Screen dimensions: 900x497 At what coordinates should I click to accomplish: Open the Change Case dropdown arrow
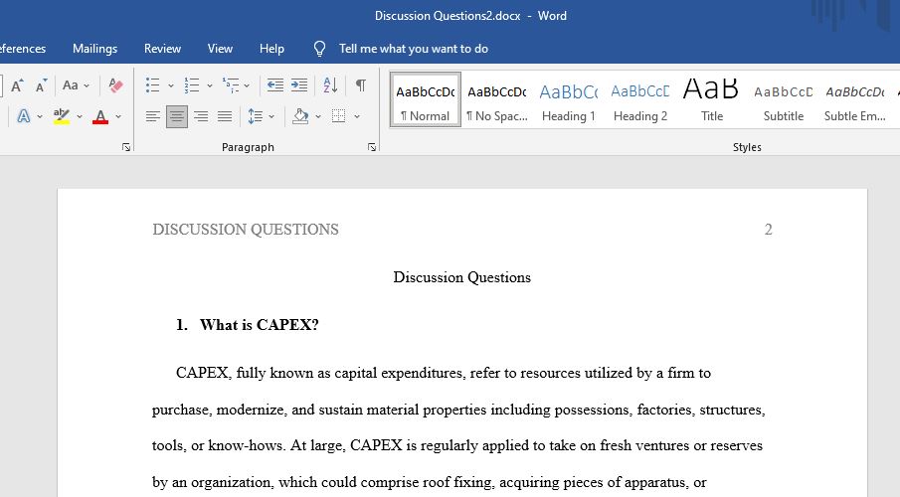pos(87,85)
